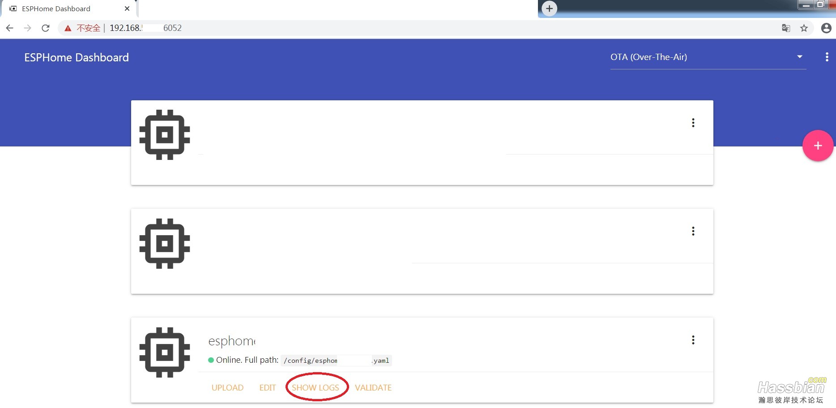Click the chip icon of the esphome node card
Screen dimensions: 836x408
tap(165, 352)
